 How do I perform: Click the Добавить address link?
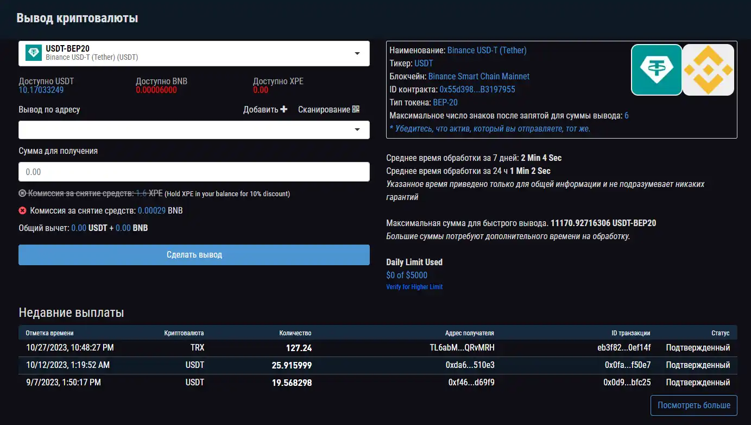(x=265, y=109)
